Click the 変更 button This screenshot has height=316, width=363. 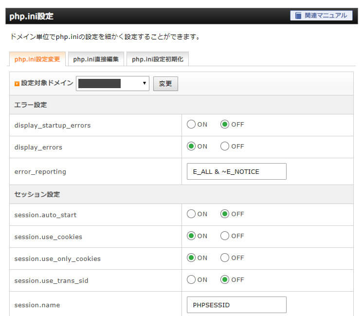[165, 84]
